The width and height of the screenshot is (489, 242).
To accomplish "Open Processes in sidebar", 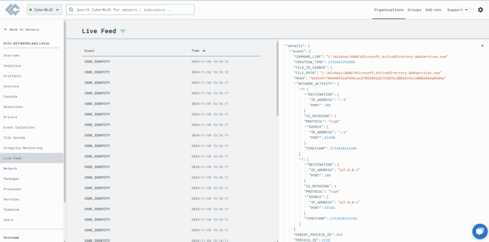I will pos(12,189).
